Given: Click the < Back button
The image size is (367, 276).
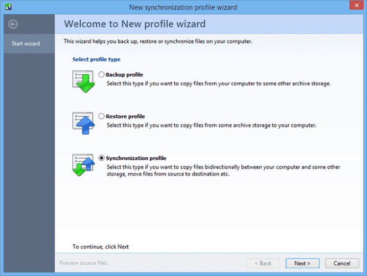Looking at the screenshot, I should 263,263.
